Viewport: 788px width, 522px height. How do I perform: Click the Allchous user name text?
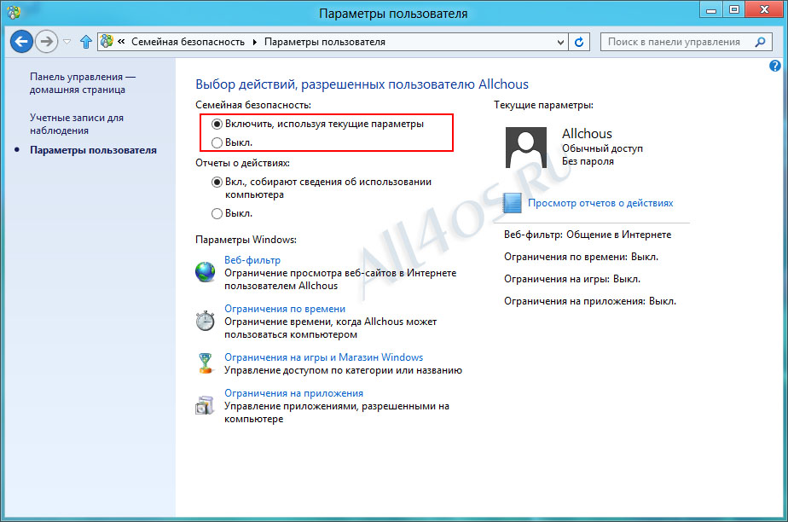[587, 134]
